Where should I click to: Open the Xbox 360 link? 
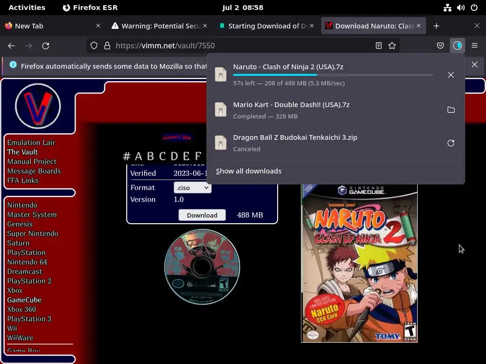click(x=21, y=309)
